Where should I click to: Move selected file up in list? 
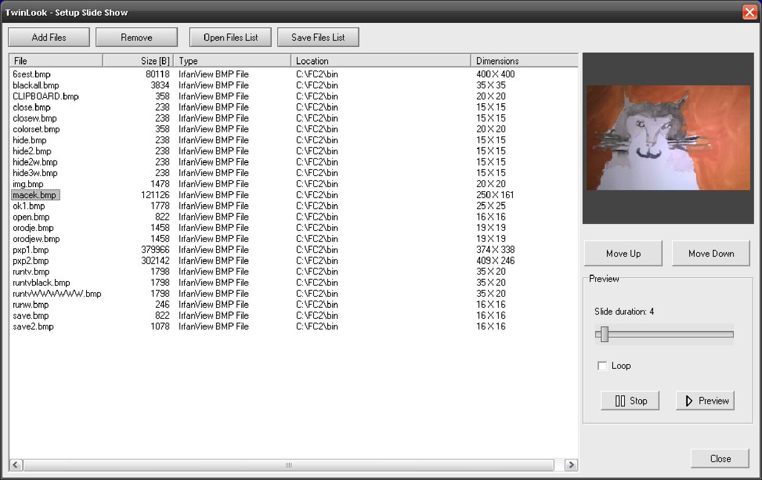click(x=623, y=253)
